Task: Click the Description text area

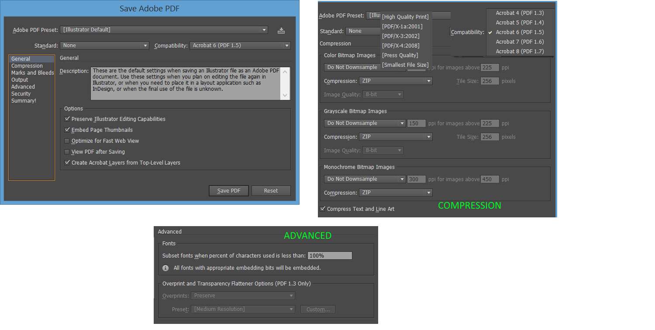Action: pos(186,83)
